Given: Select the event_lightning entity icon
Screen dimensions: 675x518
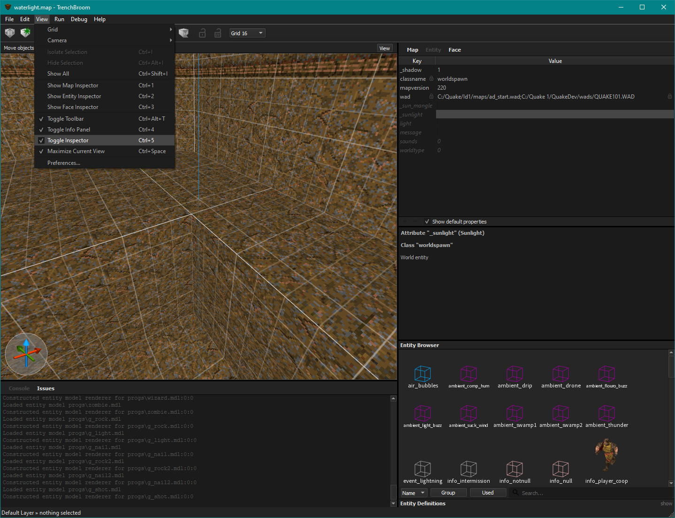Looking at the screenshot, I should pos(422,468).
